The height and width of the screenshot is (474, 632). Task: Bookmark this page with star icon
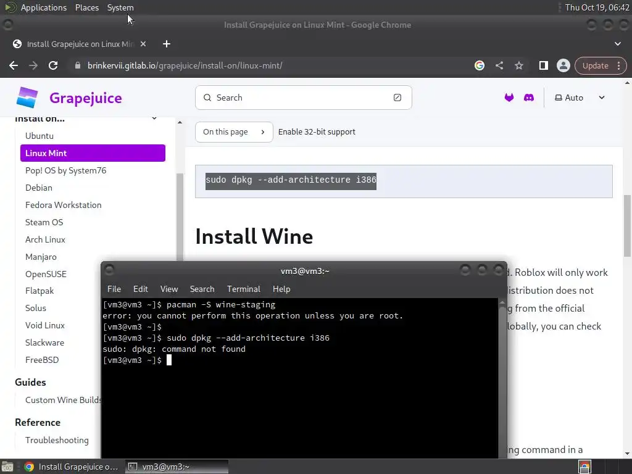518,65
